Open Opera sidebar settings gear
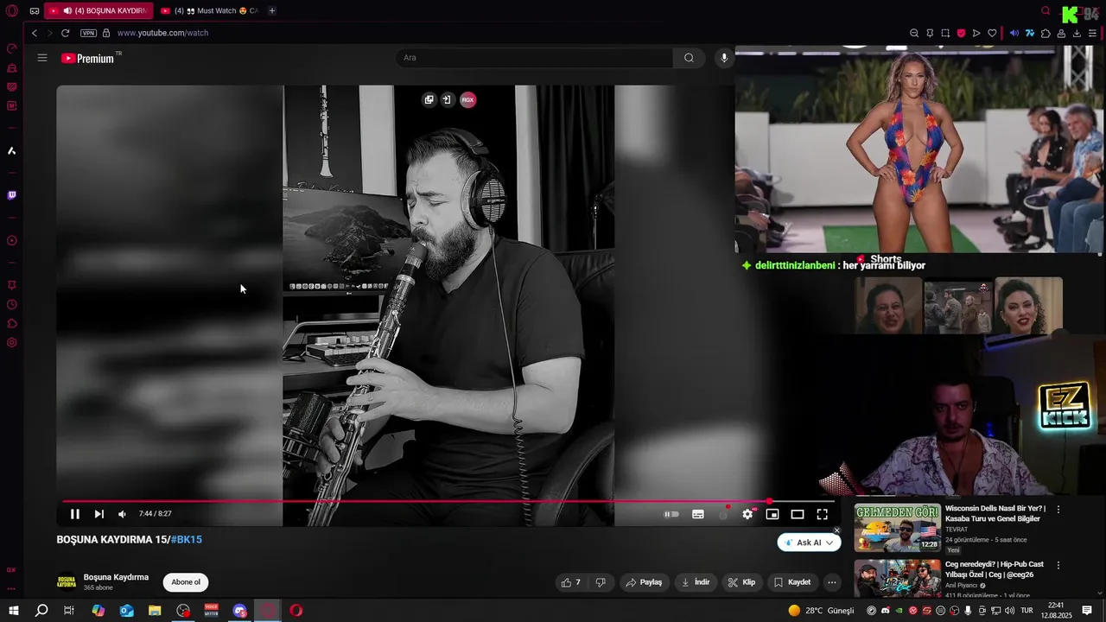Image resolution: width=1106 pixels, height=622 pixels. pos(12,343)
